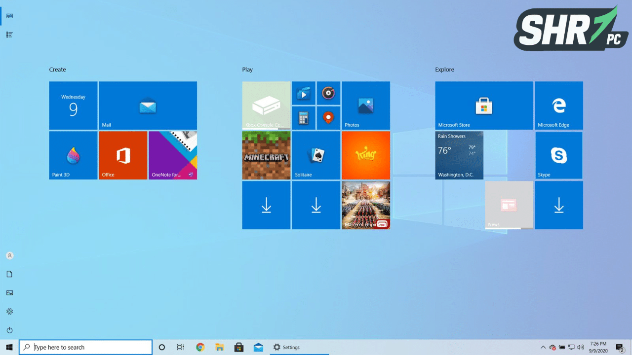Open the Office tile
Image resolution: width=632 pixels, height=355 pixels.
[x=123, y=155]
